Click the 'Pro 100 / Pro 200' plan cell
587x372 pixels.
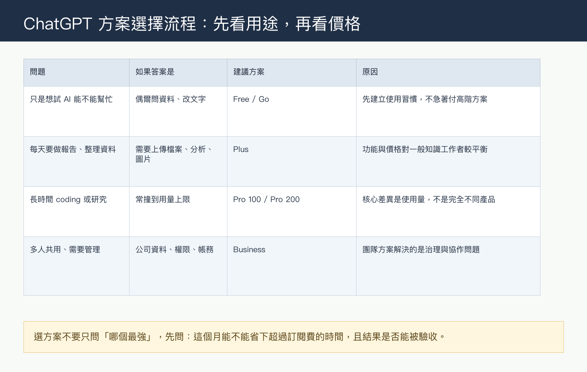[x=292, y=211]
